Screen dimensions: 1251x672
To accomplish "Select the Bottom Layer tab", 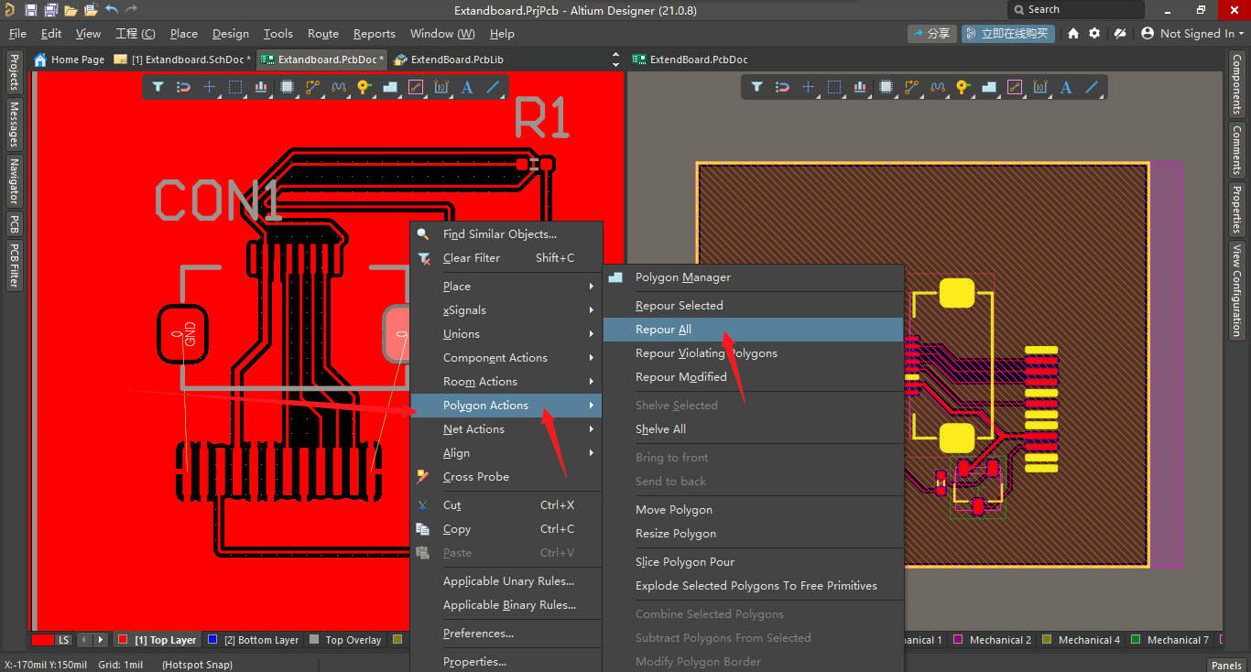I will tap(255, 639).
